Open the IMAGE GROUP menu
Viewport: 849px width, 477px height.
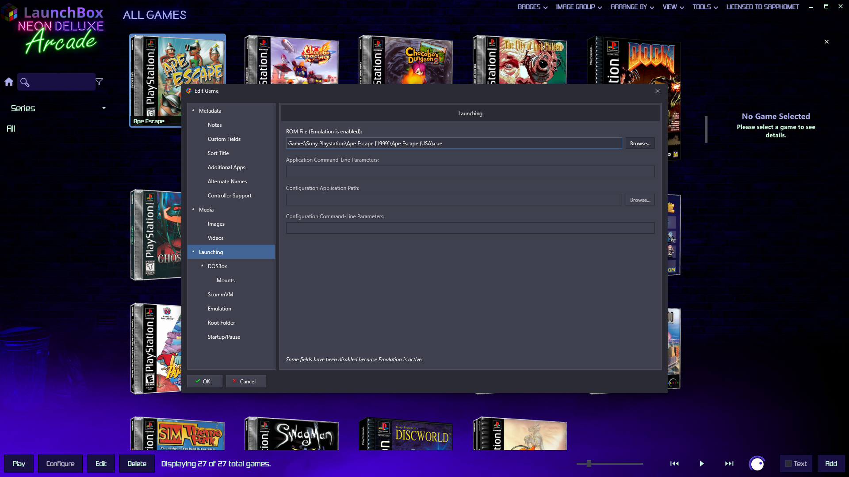(x=579, y=7)
